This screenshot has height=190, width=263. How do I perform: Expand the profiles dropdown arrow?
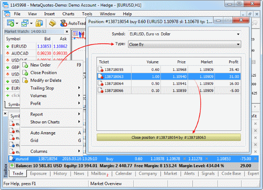[31, 23]
